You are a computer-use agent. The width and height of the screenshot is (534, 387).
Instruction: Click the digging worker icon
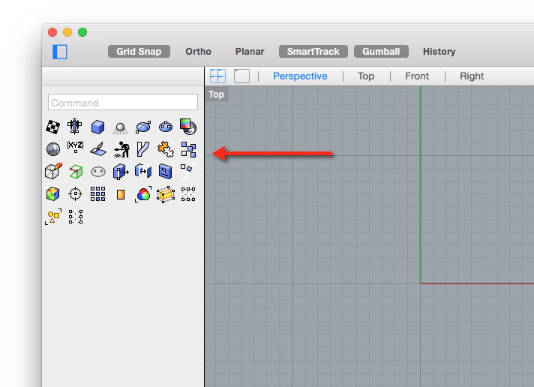120,149
